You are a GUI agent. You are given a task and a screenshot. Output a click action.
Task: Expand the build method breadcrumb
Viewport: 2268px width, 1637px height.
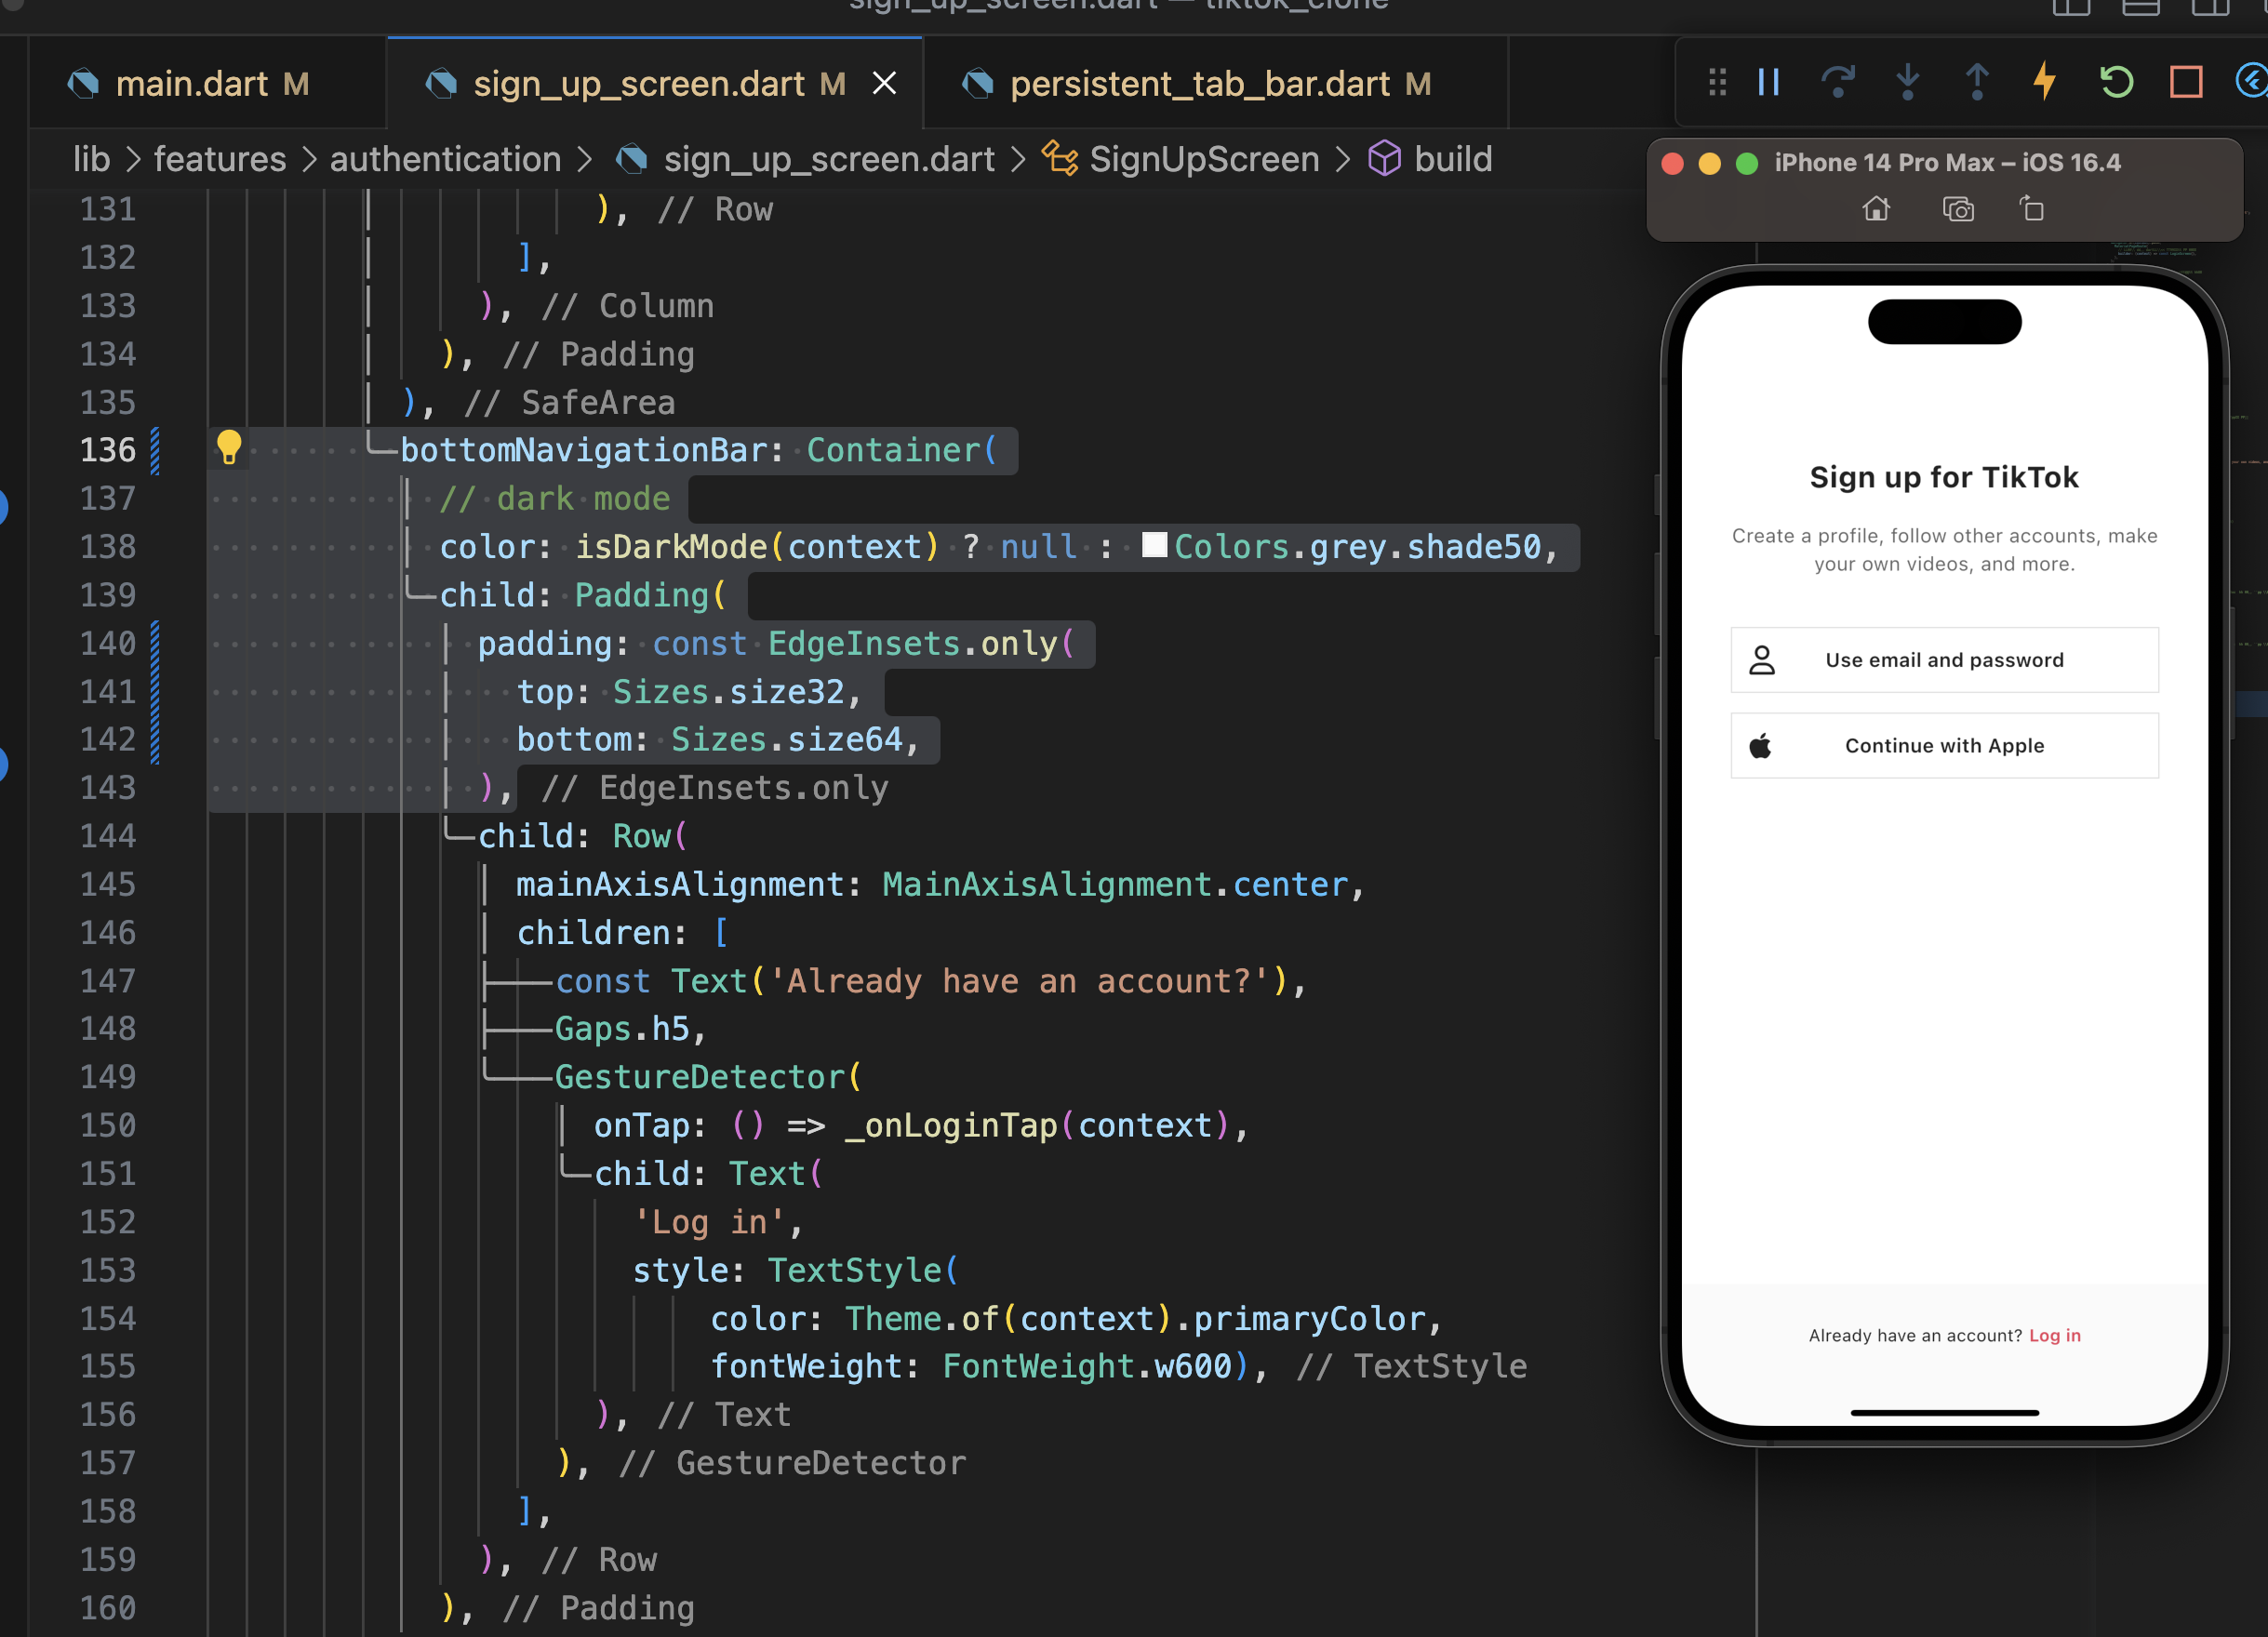click(1452, 160)
